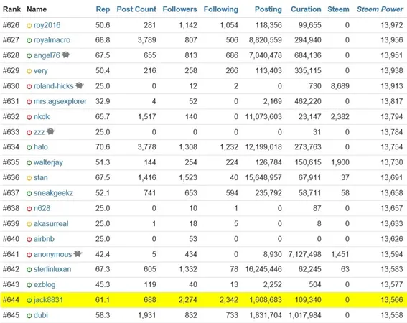Open the ezblog profile link
407x323 pixels.
point(45,285)
